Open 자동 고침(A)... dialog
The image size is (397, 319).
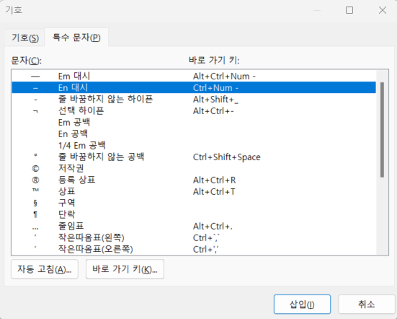coord(45,269)
